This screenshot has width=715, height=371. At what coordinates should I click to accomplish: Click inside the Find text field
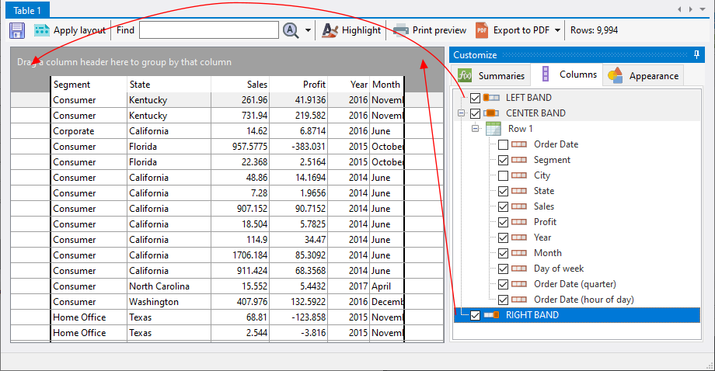[208, 30]
